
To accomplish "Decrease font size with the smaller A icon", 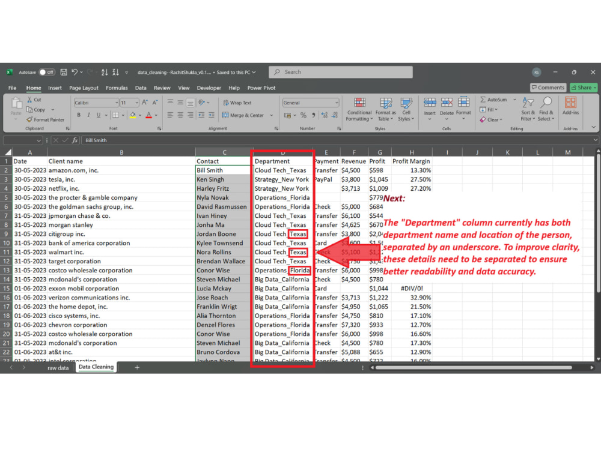I will [x=155, y=103].
